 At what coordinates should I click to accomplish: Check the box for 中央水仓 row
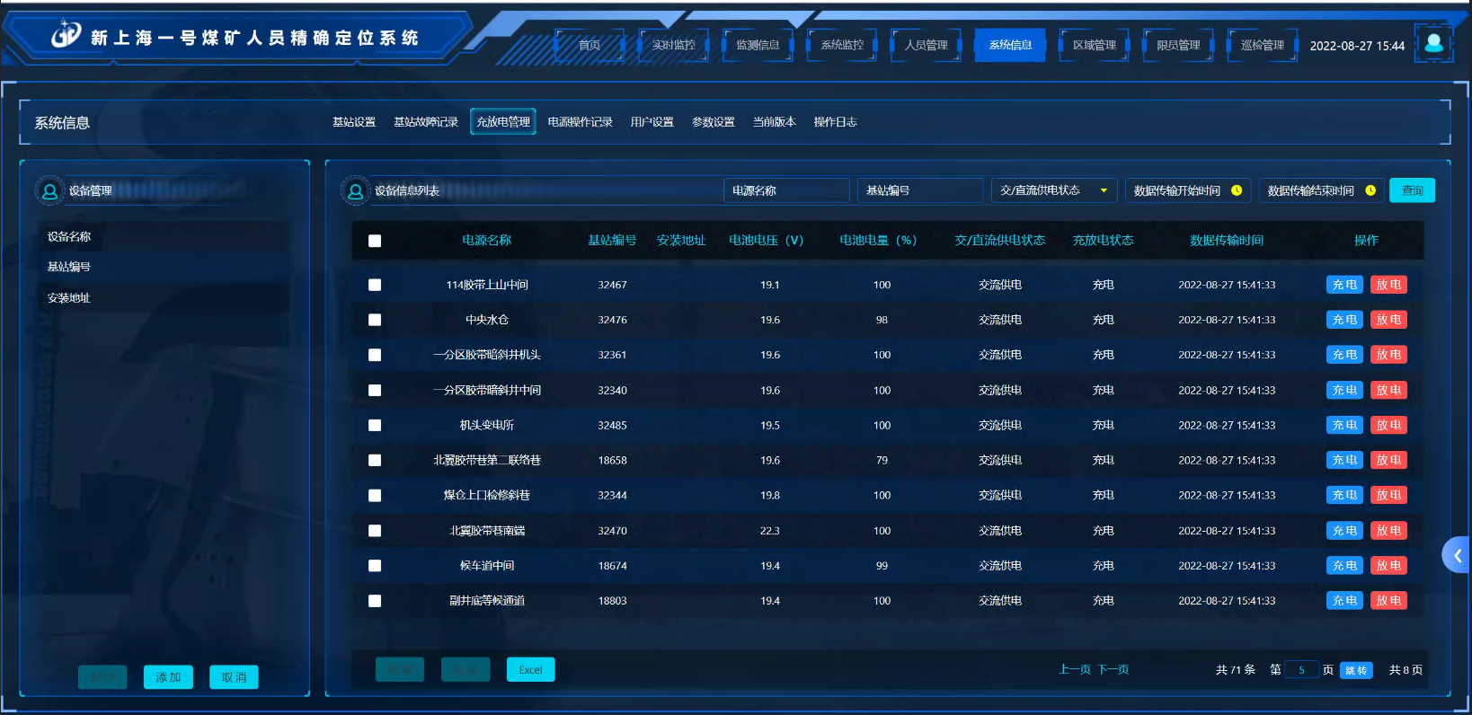[375, 320]
